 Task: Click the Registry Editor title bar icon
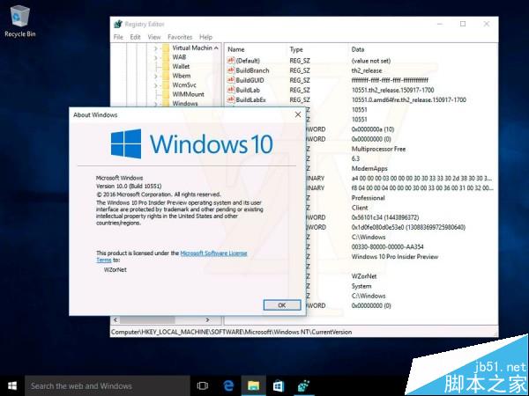(x=118, y=25)
